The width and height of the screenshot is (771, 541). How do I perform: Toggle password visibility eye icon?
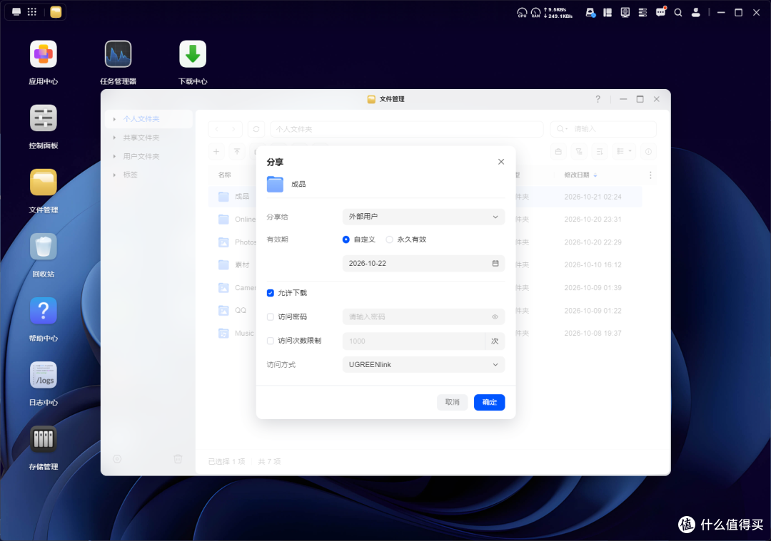tap(495, 317)
